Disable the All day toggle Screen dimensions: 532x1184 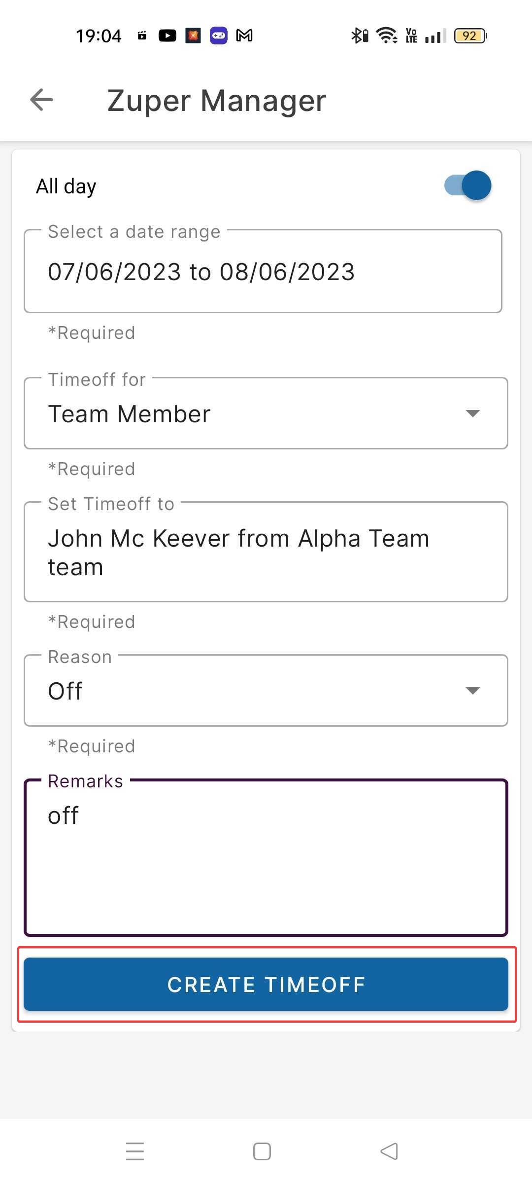point(468,185)
